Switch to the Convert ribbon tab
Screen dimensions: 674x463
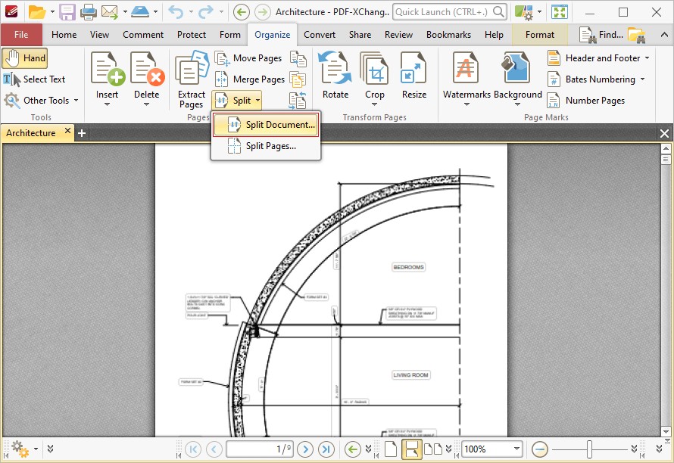click(319, 34)
